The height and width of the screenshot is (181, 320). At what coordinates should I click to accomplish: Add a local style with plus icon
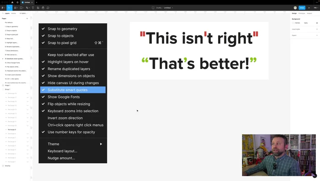[317, 29]
